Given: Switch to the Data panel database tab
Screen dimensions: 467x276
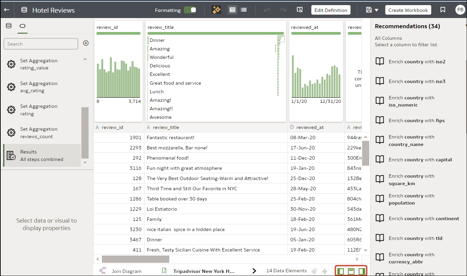Looking at the screenshot, I should tap(8, 26).
